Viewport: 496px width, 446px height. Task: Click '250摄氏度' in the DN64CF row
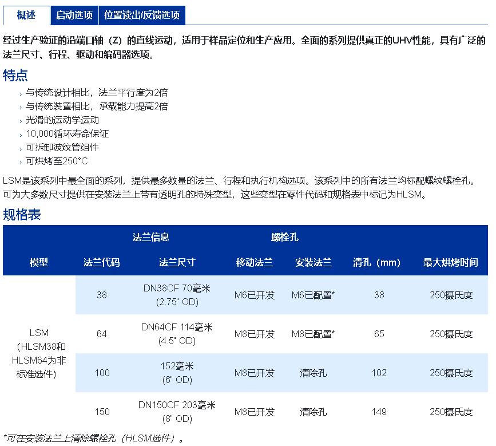[451, 334]
